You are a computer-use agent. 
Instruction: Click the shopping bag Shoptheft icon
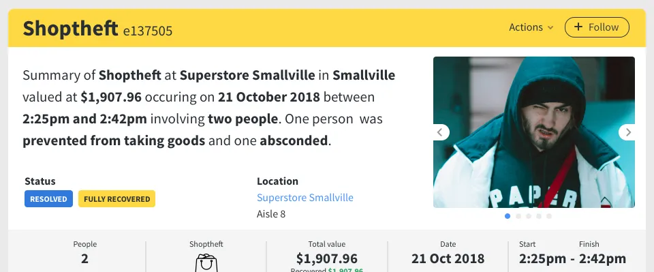(x=206, y=263)
